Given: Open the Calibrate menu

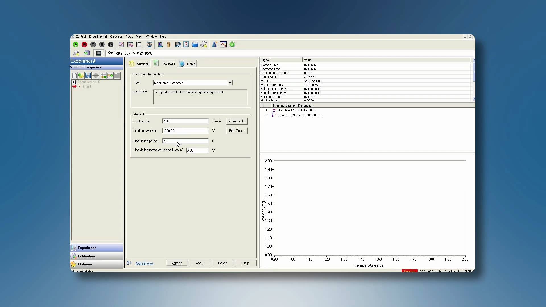Looking at the screenshot, I should click(116, 36).
